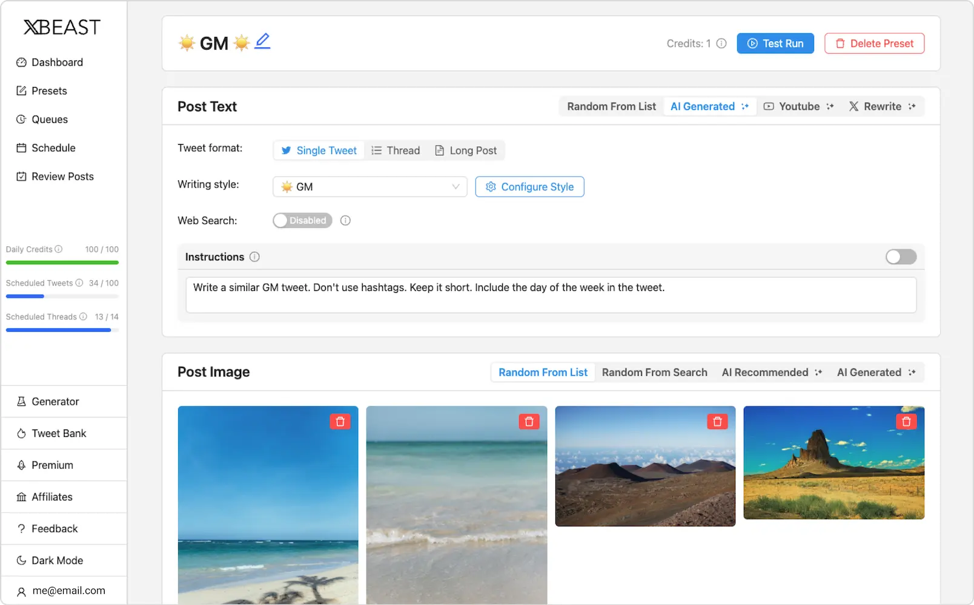Screen dimensions: 974x605
Task: Select Presets in the sidebar
Action: (49, 90)
